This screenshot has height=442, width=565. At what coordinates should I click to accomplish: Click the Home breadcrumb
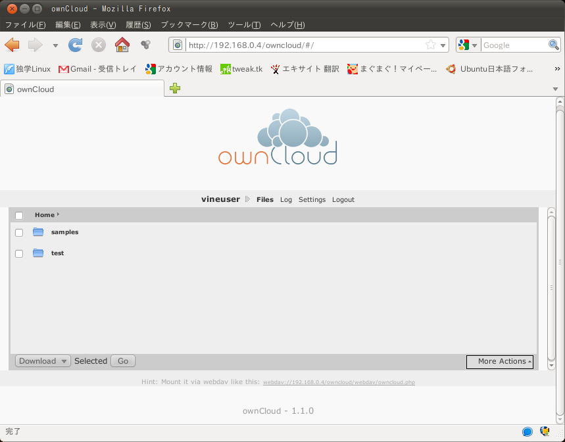(x=45, y=214)
